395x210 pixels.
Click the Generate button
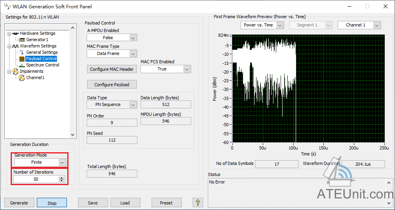tap(19, 203)
